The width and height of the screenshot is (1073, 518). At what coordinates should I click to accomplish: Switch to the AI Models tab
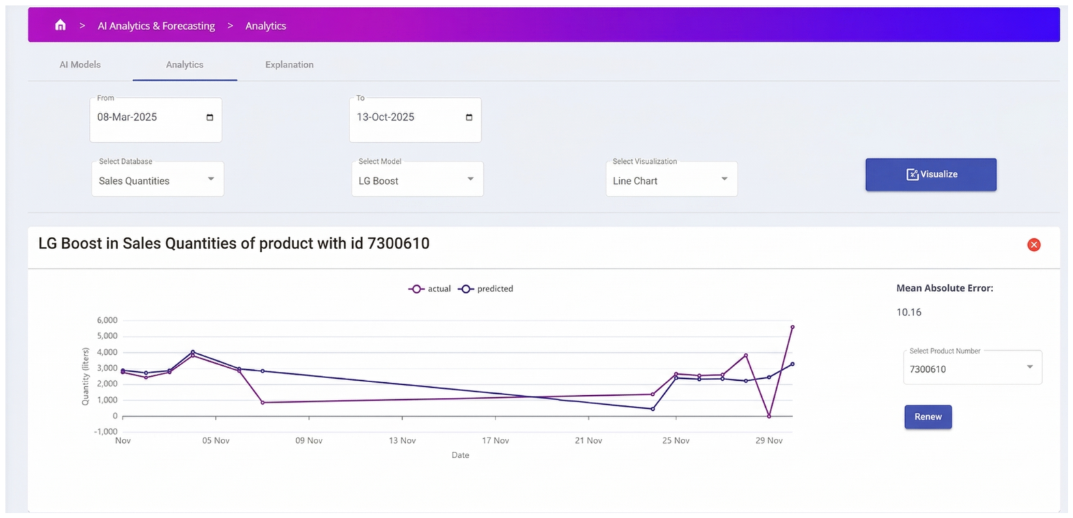point(80,65)
